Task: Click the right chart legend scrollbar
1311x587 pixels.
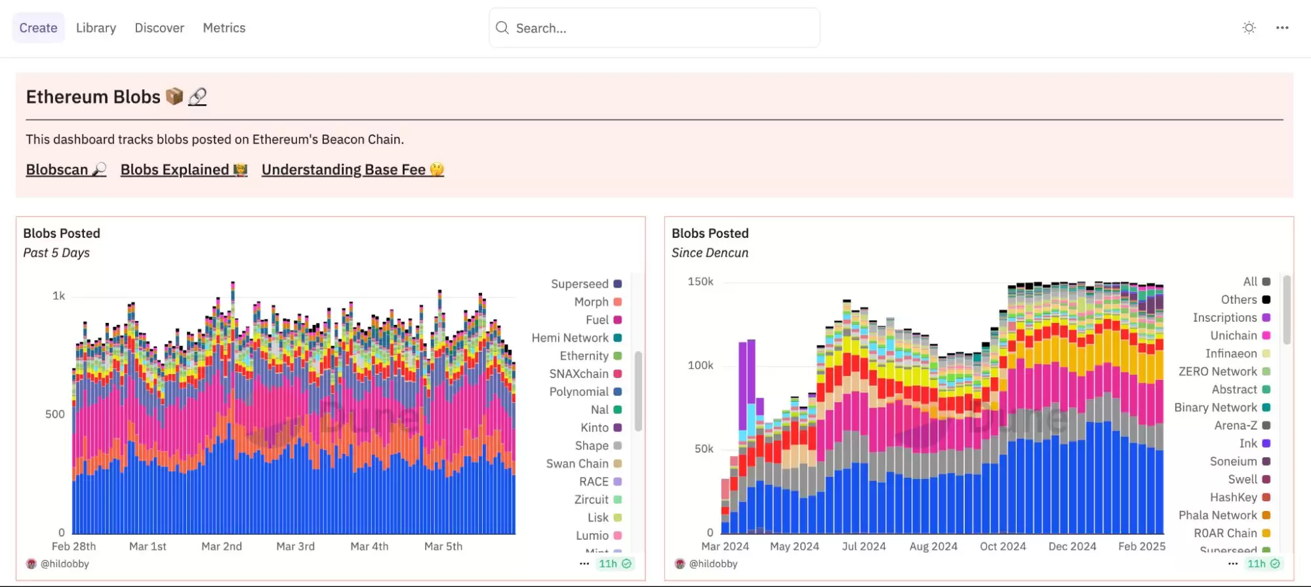Action: pos(1287,309)
